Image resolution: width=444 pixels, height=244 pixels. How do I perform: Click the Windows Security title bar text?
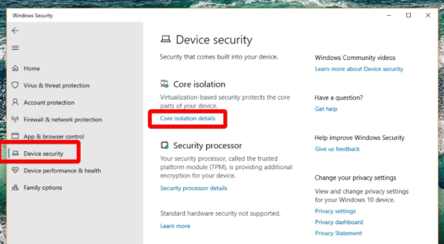[x=33, y=15]
